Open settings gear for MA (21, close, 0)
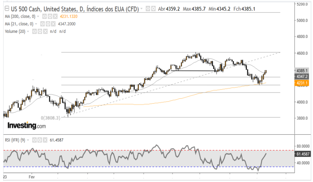Image resolution: width=313 pixels, height=182 pixels. 48,24
